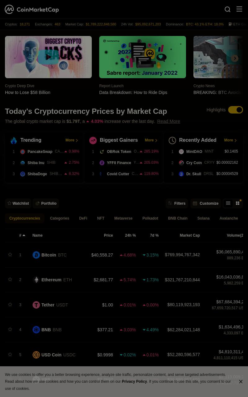Star Tether to add to watchlist
Image resolution: width=248 pixels, height=397 pixels.
point(10,305)
